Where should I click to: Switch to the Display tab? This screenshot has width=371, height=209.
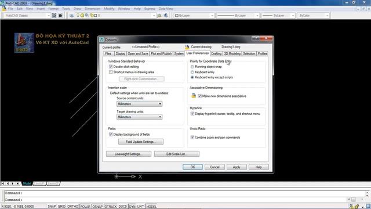121,53
